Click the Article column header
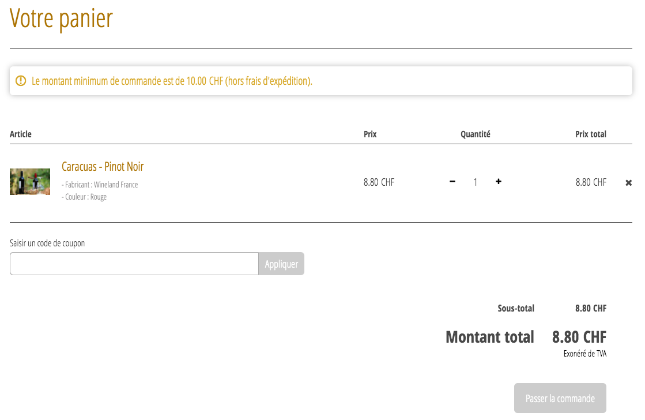Screen dimensions: 645x420 pos(21,134)
